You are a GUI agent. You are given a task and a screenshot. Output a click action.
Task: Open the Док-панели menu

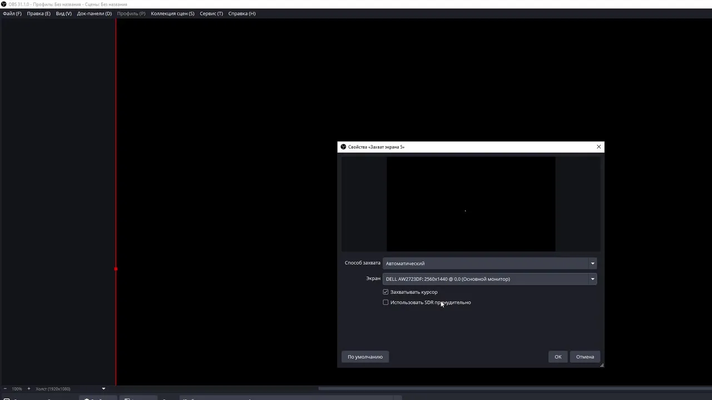click(x=94, y=13)
